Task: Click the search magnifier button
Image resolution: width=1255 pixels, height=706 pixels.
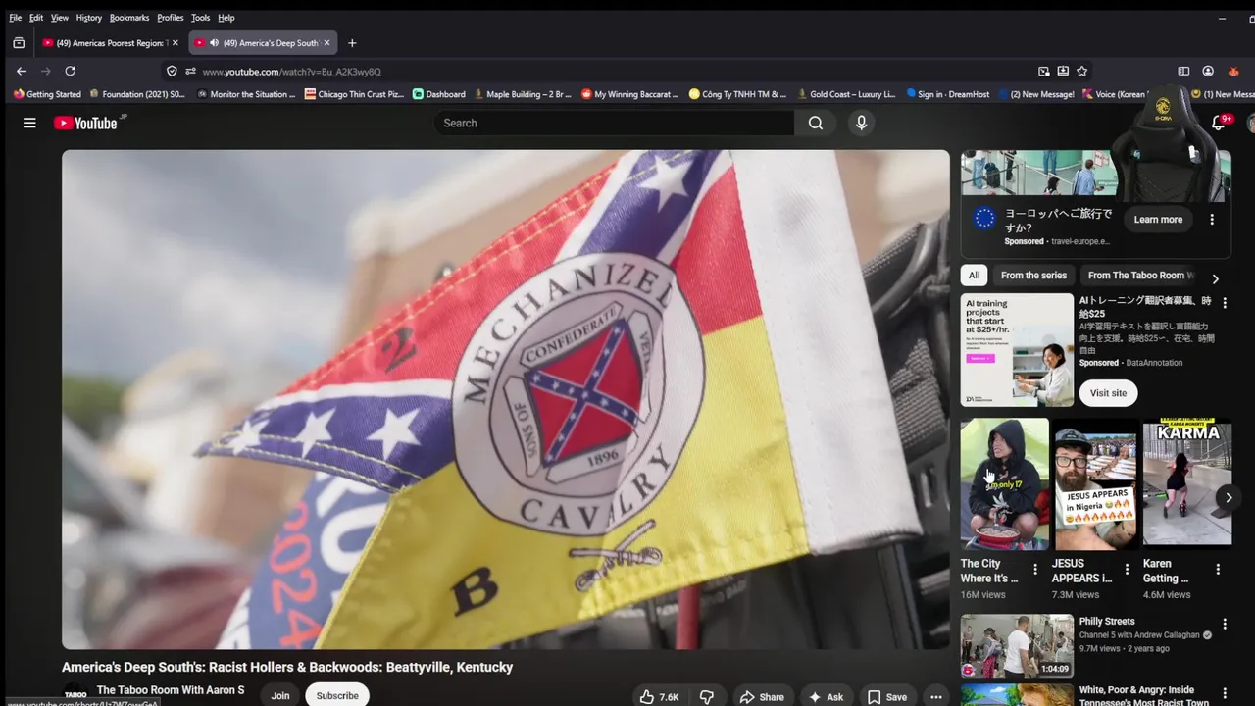Action: [x=816, y=123]
